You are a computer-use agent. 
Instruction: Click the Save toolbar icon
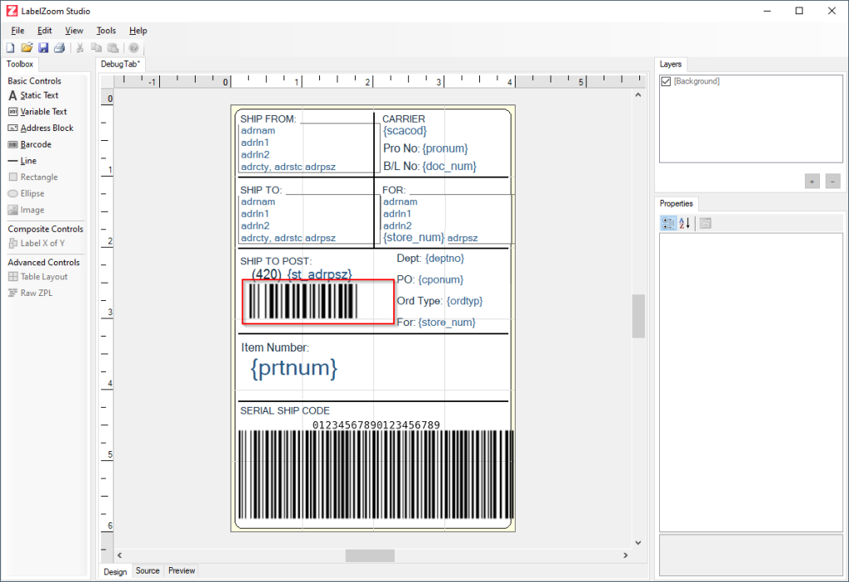43,47
